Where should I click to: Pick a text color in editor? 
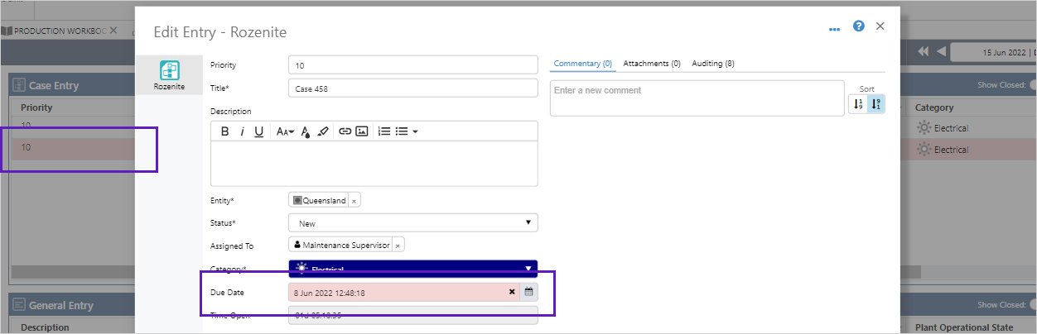pos(305,131)
